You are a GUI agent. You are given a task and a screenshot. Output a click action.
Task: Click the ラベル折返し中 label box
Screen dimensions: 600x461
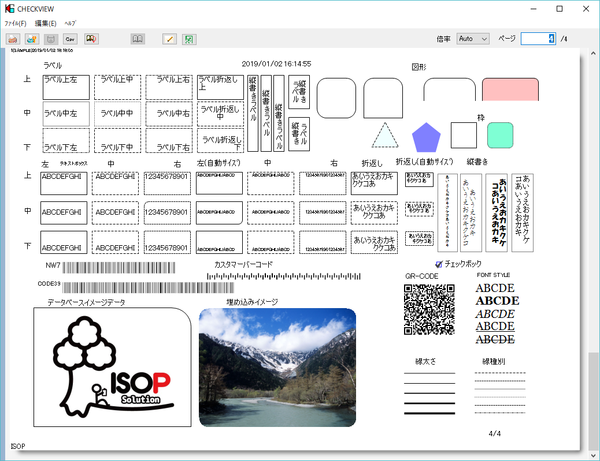pos(220,114)
